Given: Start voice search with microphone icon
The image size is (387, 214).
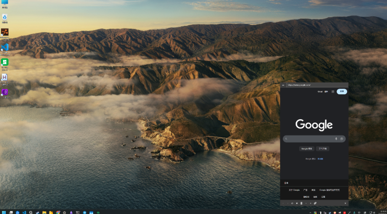Looking at the screenshot, I should click(336, 139).
